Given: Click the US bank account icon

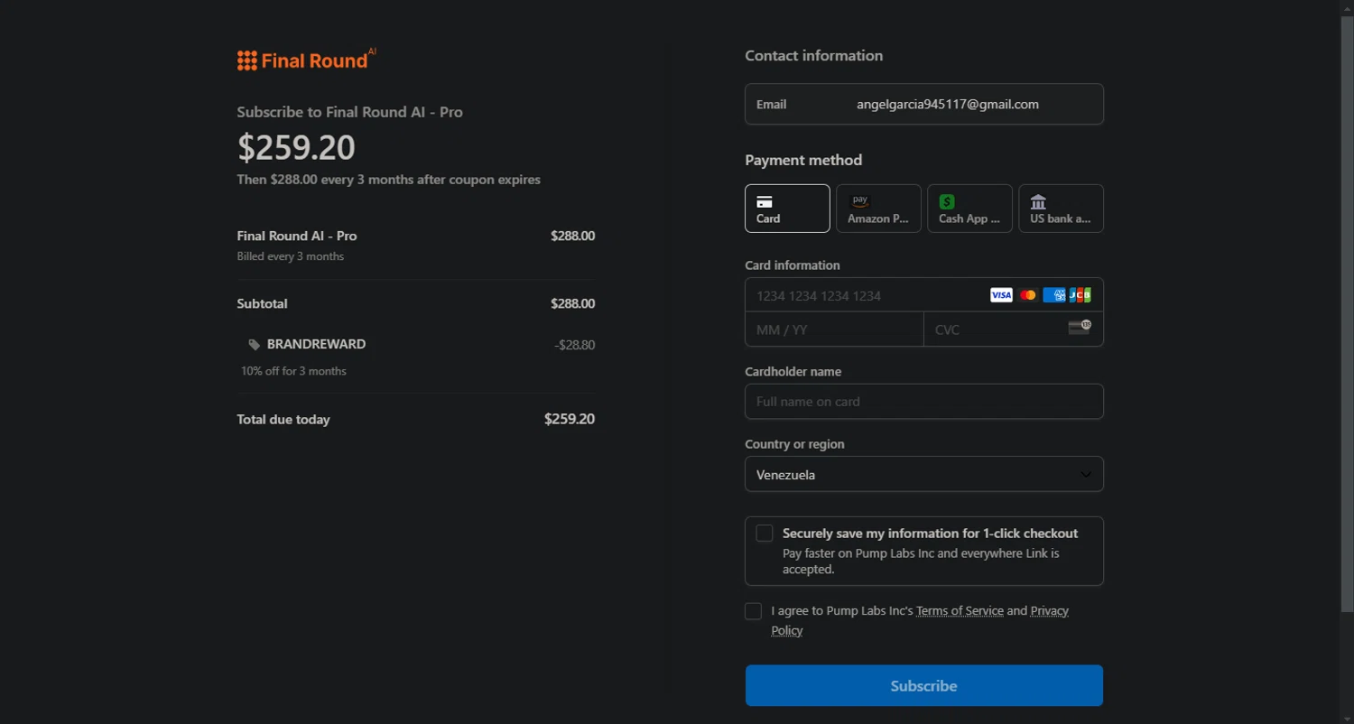Looking at the screenshot, I should (1038, 202).
